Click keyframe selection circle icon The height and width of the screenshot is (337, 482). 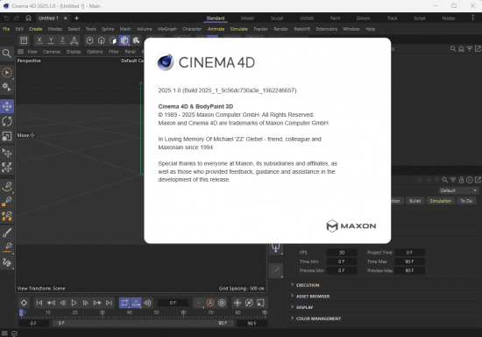(x=222, y=303)
